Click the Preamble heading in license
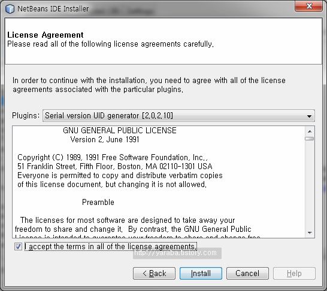Viewport: 327px width, 291px height. tap(98, 202)
